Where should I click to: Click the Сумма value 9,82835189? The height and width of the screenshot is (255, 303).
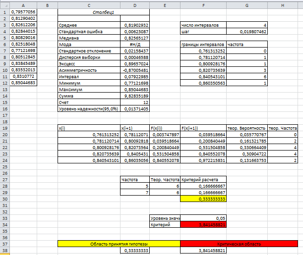135,96
